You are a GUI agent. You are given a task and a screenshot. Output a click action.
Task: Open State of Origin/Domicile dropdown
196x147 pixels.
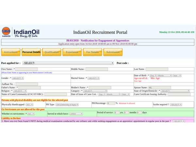point(175,91)
